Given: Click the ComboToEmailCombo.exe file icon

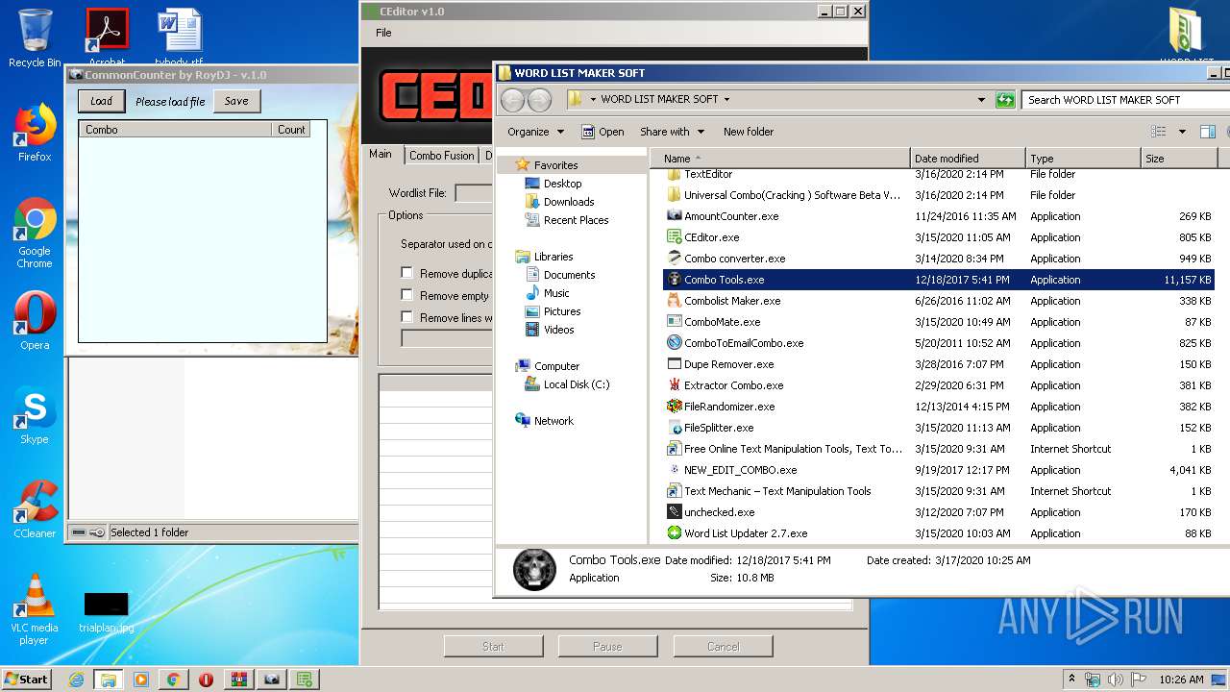Looking at the screenshot, I should [675, 343].
